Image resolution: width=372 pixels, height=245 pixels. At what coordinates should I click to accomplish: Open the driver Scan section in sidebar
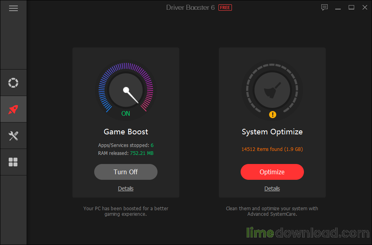13,83
